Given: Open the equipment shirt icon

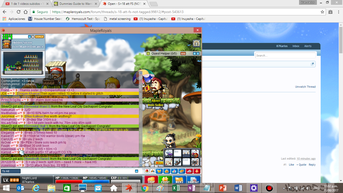Looking at the screenshot, I should point(159,171).
